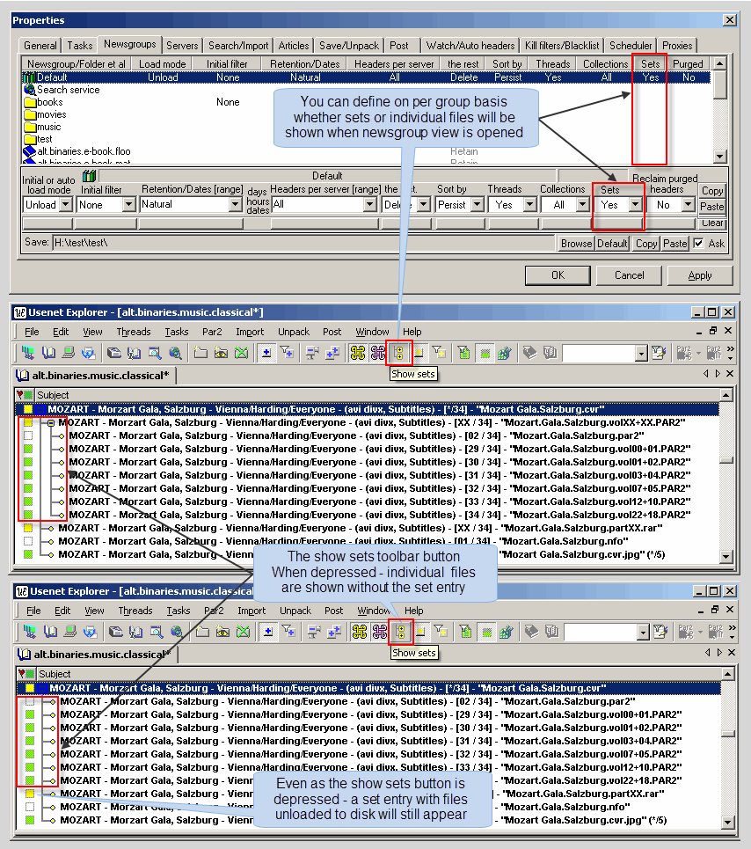Click the Apply button
Screen dimensions: 751x849
(700, 275)
